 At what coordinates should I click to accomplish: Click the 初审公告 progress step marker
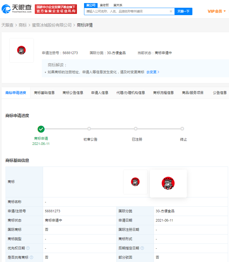89,129
